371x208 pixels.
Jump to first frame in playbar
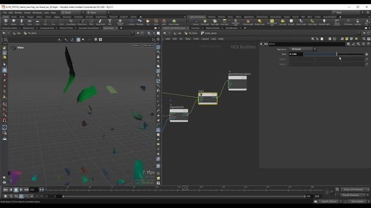click(5, 190)
